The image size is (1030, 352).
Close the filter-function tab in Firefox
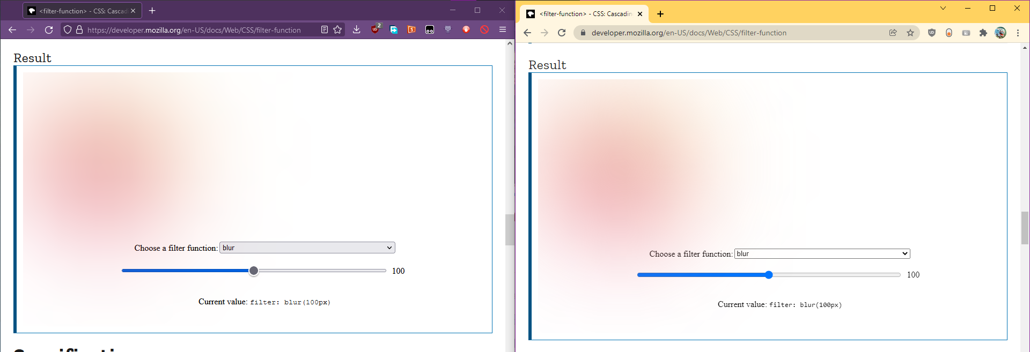click(133, 11)
